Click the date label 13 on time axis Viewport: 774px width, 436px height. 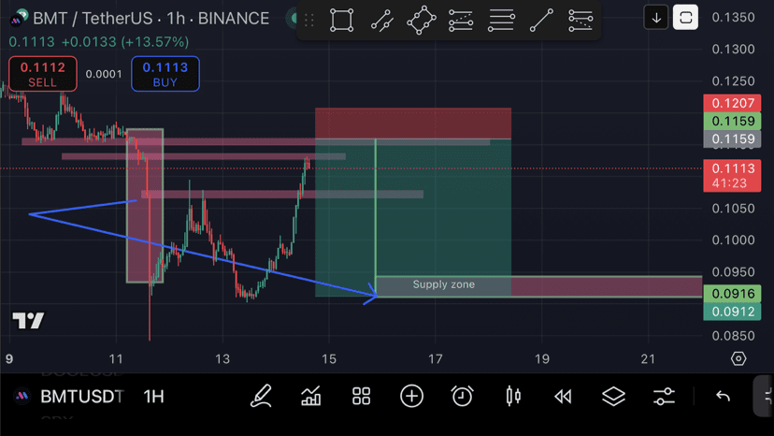pyautogui.click(x=222, y=359)
